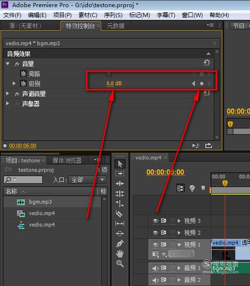The width and height of the screenshot is (250, 286).
Task: Add or remove 级别 keyframe diamond
Action: coord(202,84)
